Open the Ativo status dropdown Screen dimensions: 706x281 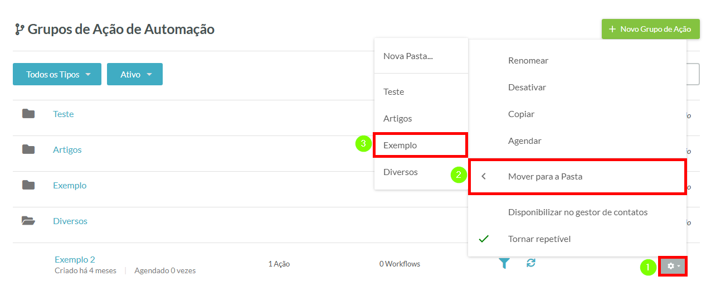[x=135, y=74]
